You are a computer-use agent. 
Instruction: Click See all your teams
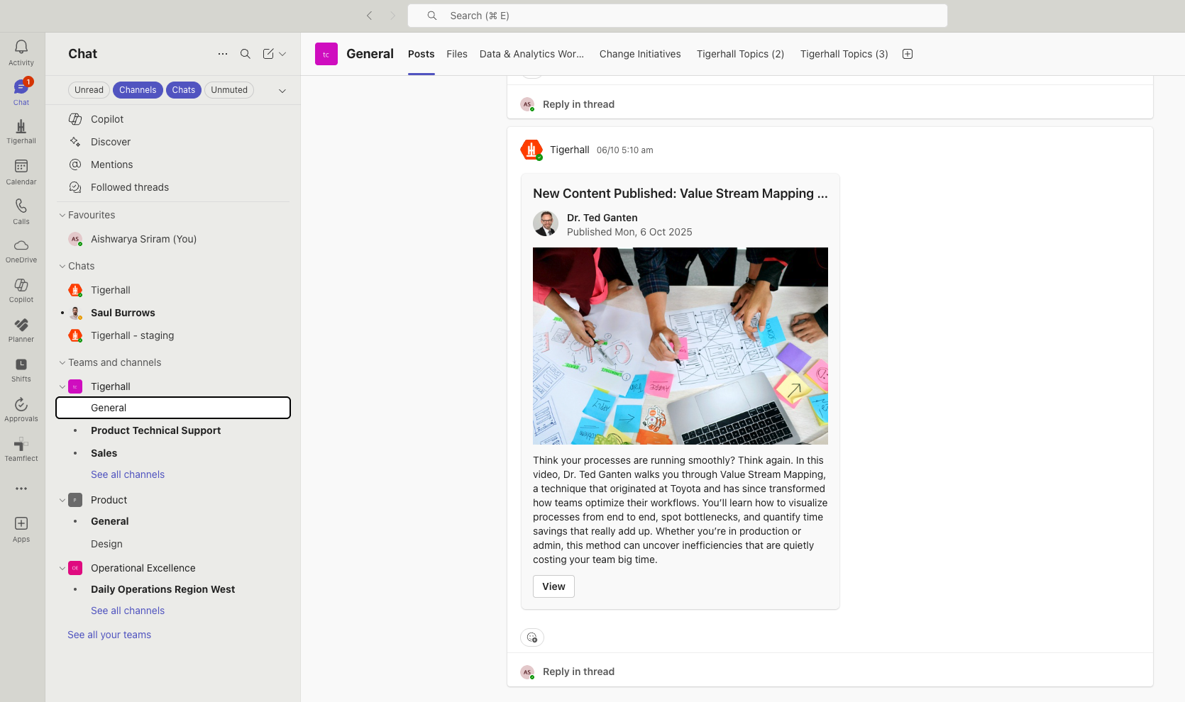(109, 635)
